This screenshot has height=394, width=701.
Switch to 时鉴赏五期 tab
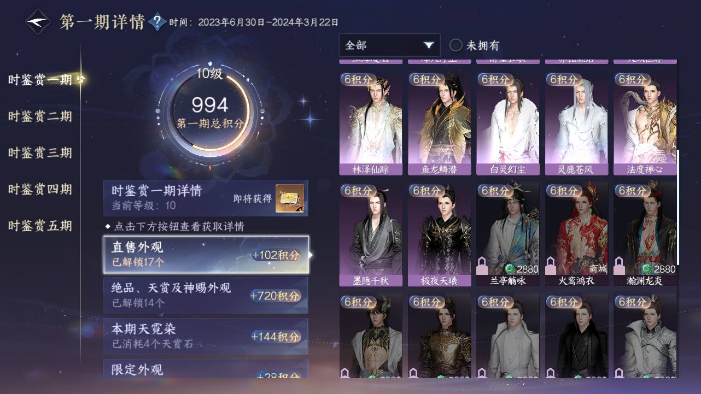tap(40, 226)
